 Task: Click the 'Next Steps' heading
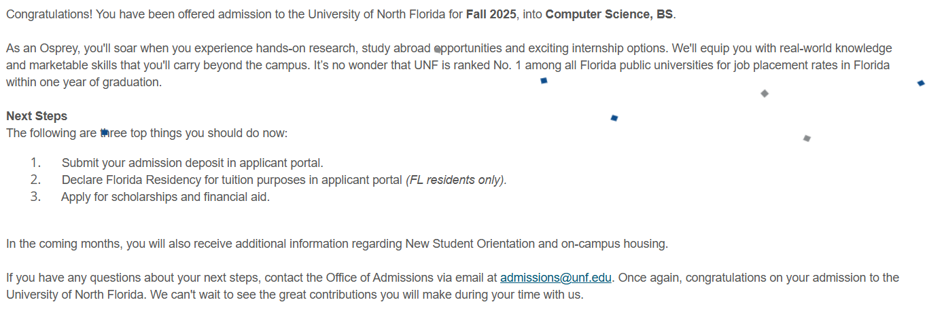click(x=37, y=116)
